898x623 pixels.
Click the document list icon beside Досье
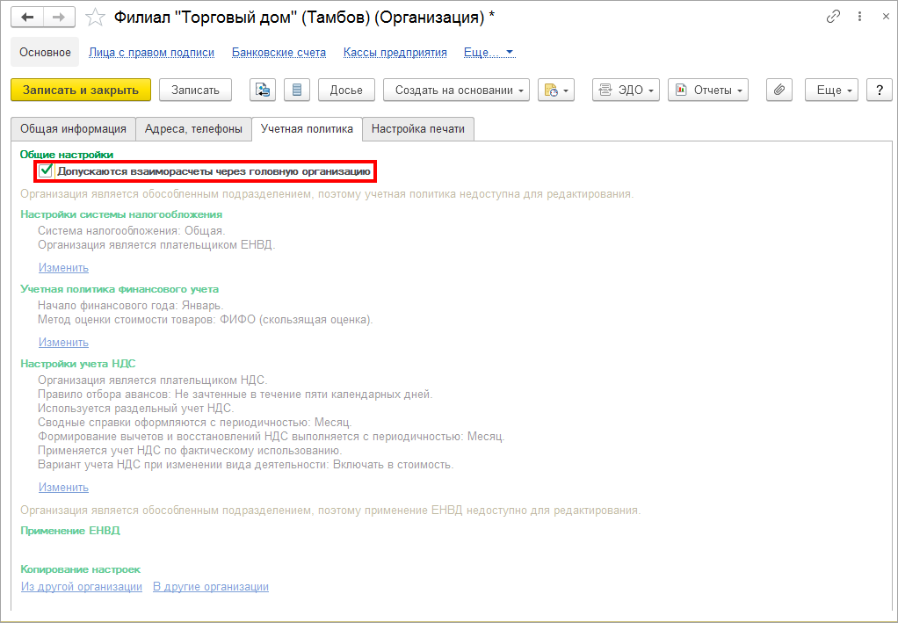(297, 90)
